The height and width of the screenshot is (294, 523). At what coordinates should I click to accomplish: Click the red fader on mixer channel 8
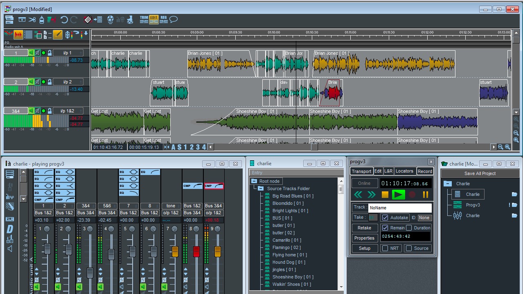pos(196,251)
